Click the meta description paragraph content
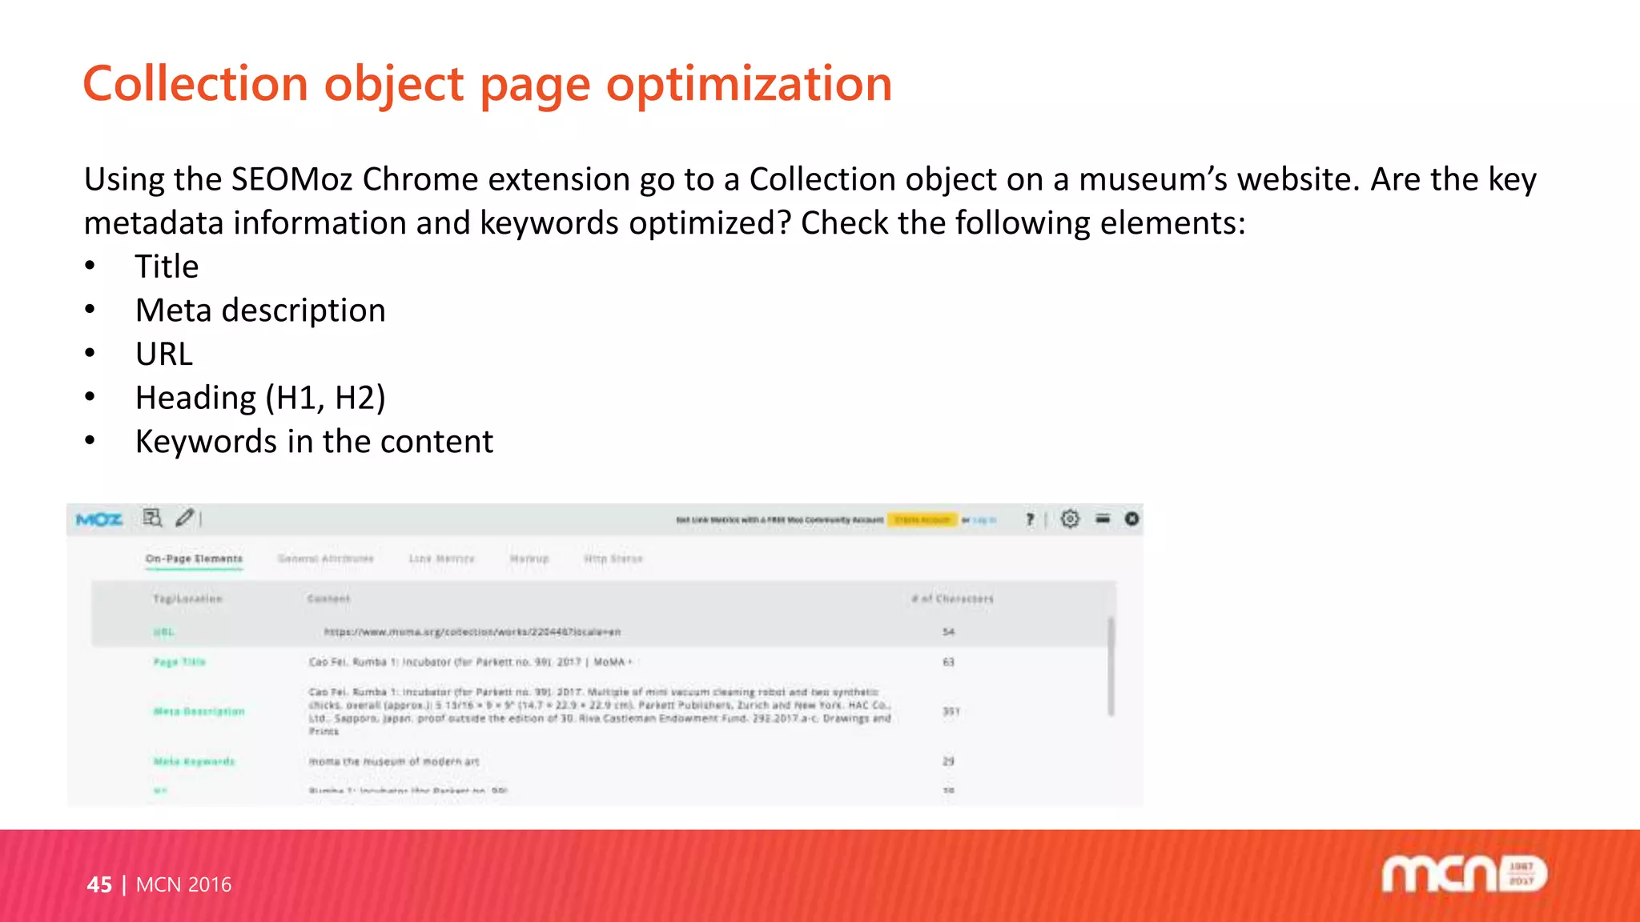 pos(601,712)
